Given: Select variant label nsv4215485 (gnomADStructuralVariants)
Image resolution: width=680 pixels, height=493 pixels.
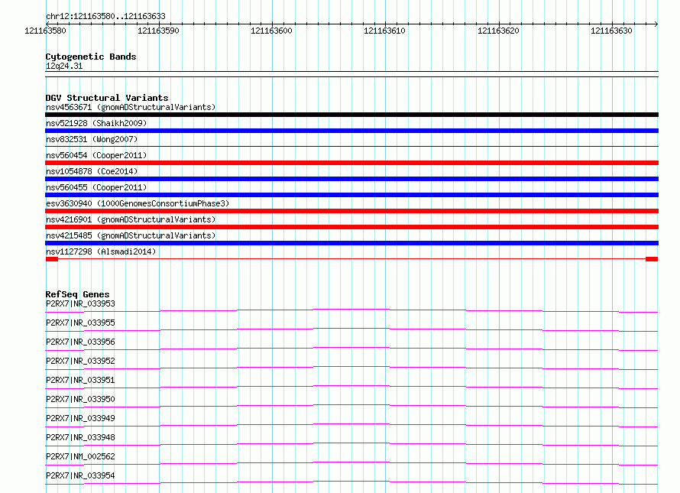Looking at the screenshot, I should tap(131, 235).
